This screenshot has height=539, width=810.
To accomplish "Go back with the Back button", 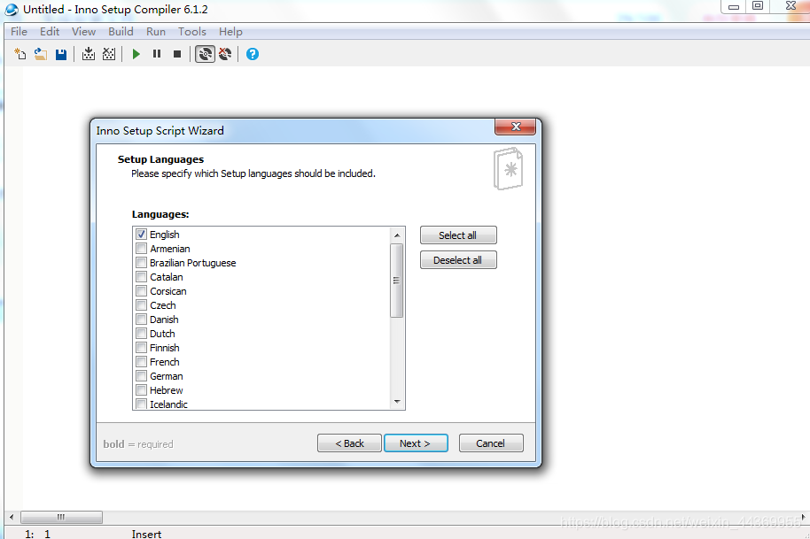I will [x=349, y=443].
